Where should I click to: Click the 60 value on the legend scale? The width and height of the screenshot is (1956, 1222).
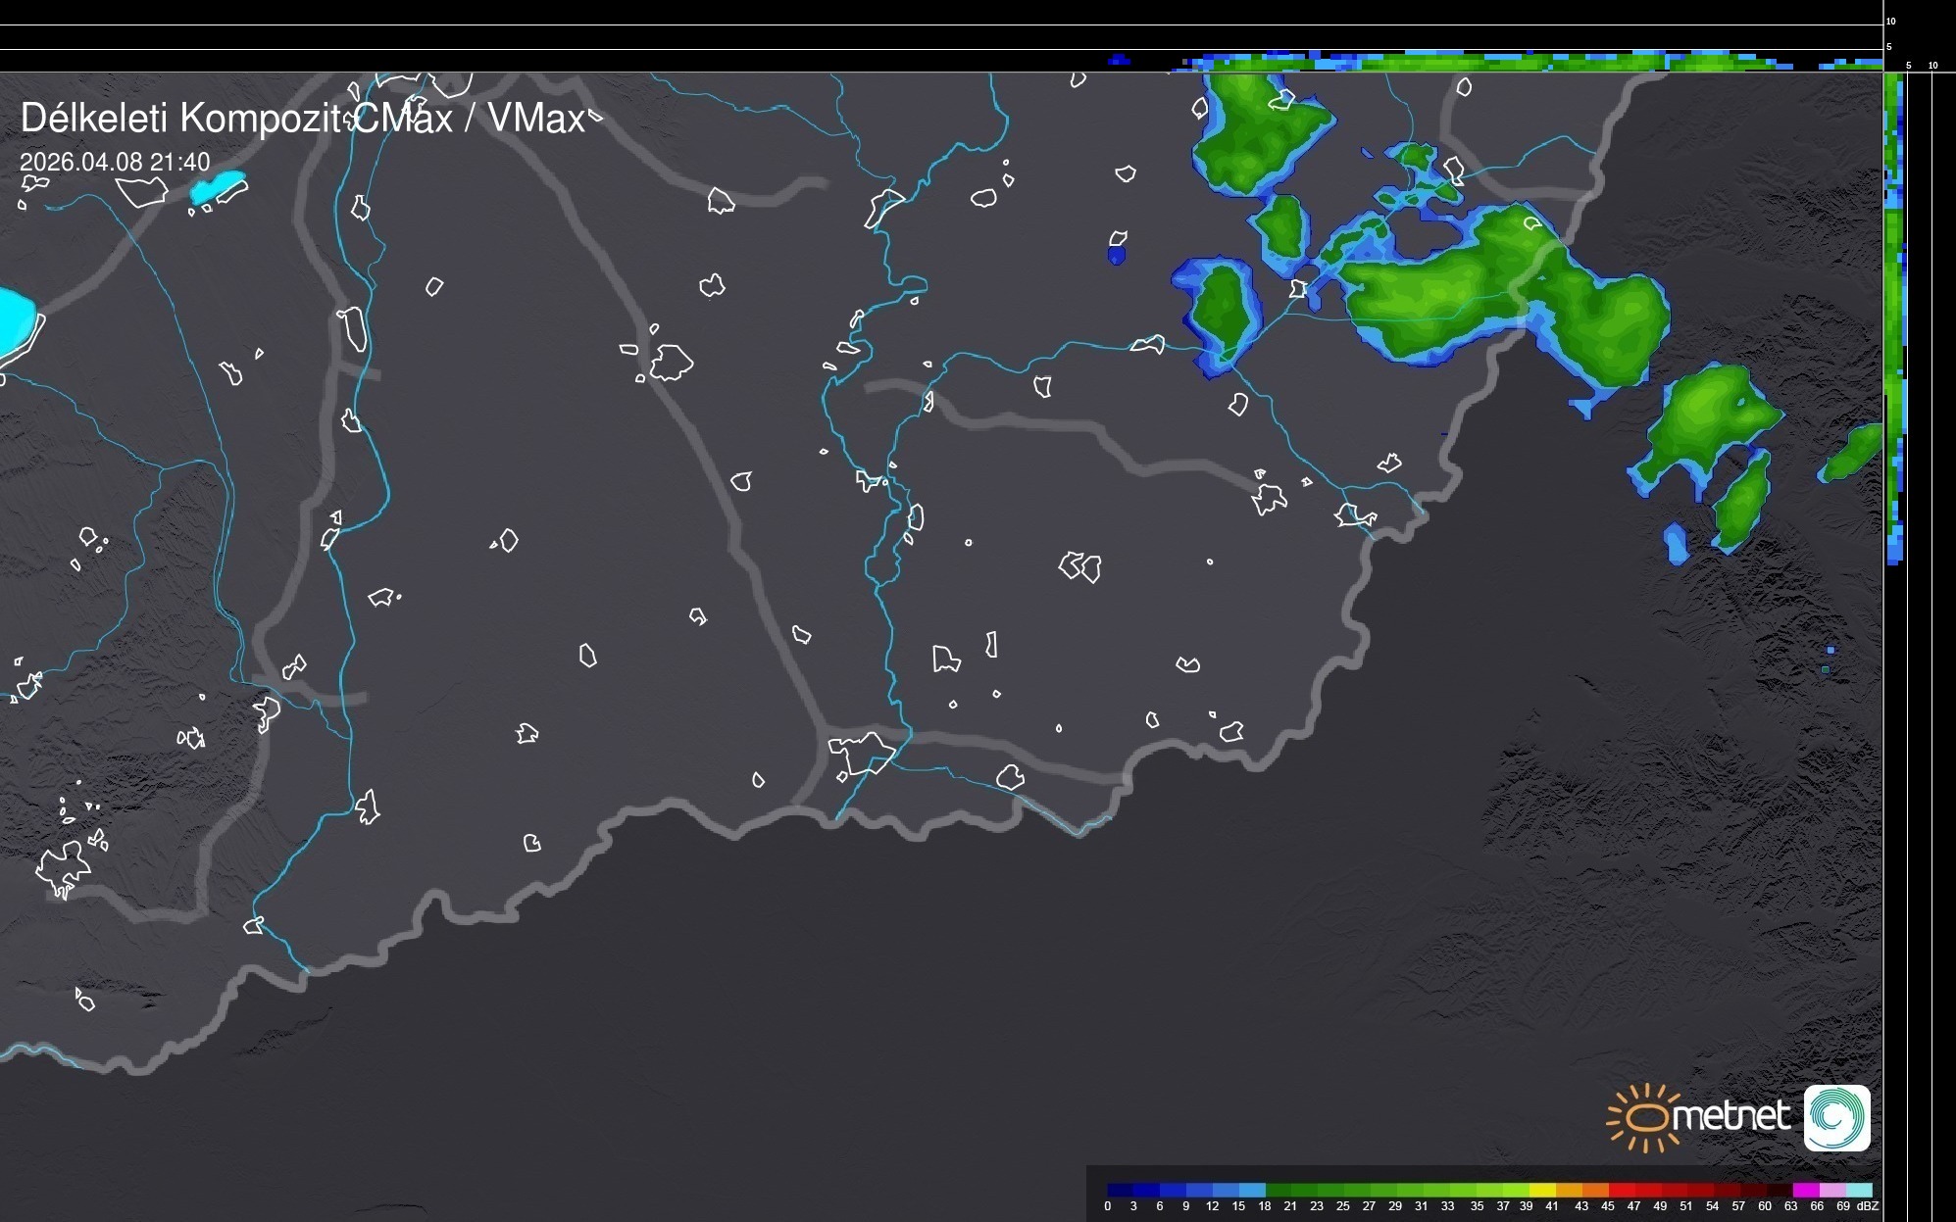[x=1764, y=1206]
